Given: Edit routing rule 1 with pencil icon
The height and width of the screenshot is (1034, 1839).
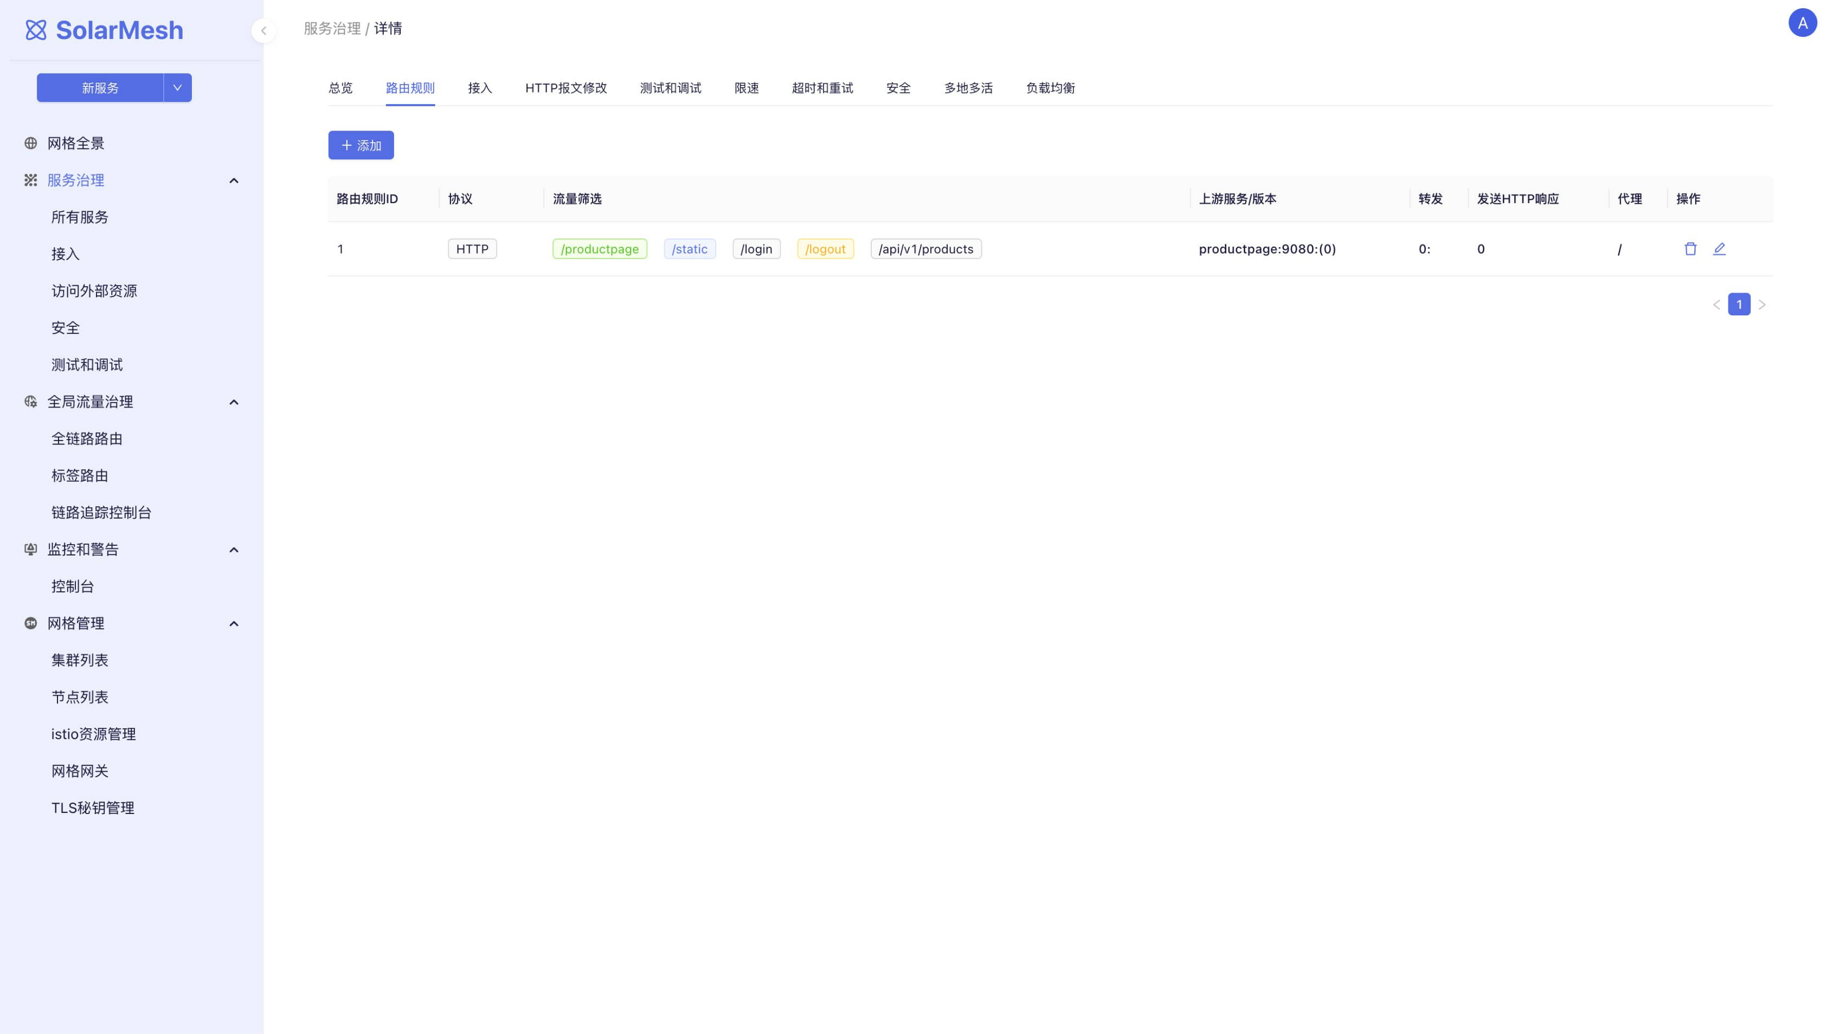Looking at the screenshot, I should click(x=1719, y=248).
